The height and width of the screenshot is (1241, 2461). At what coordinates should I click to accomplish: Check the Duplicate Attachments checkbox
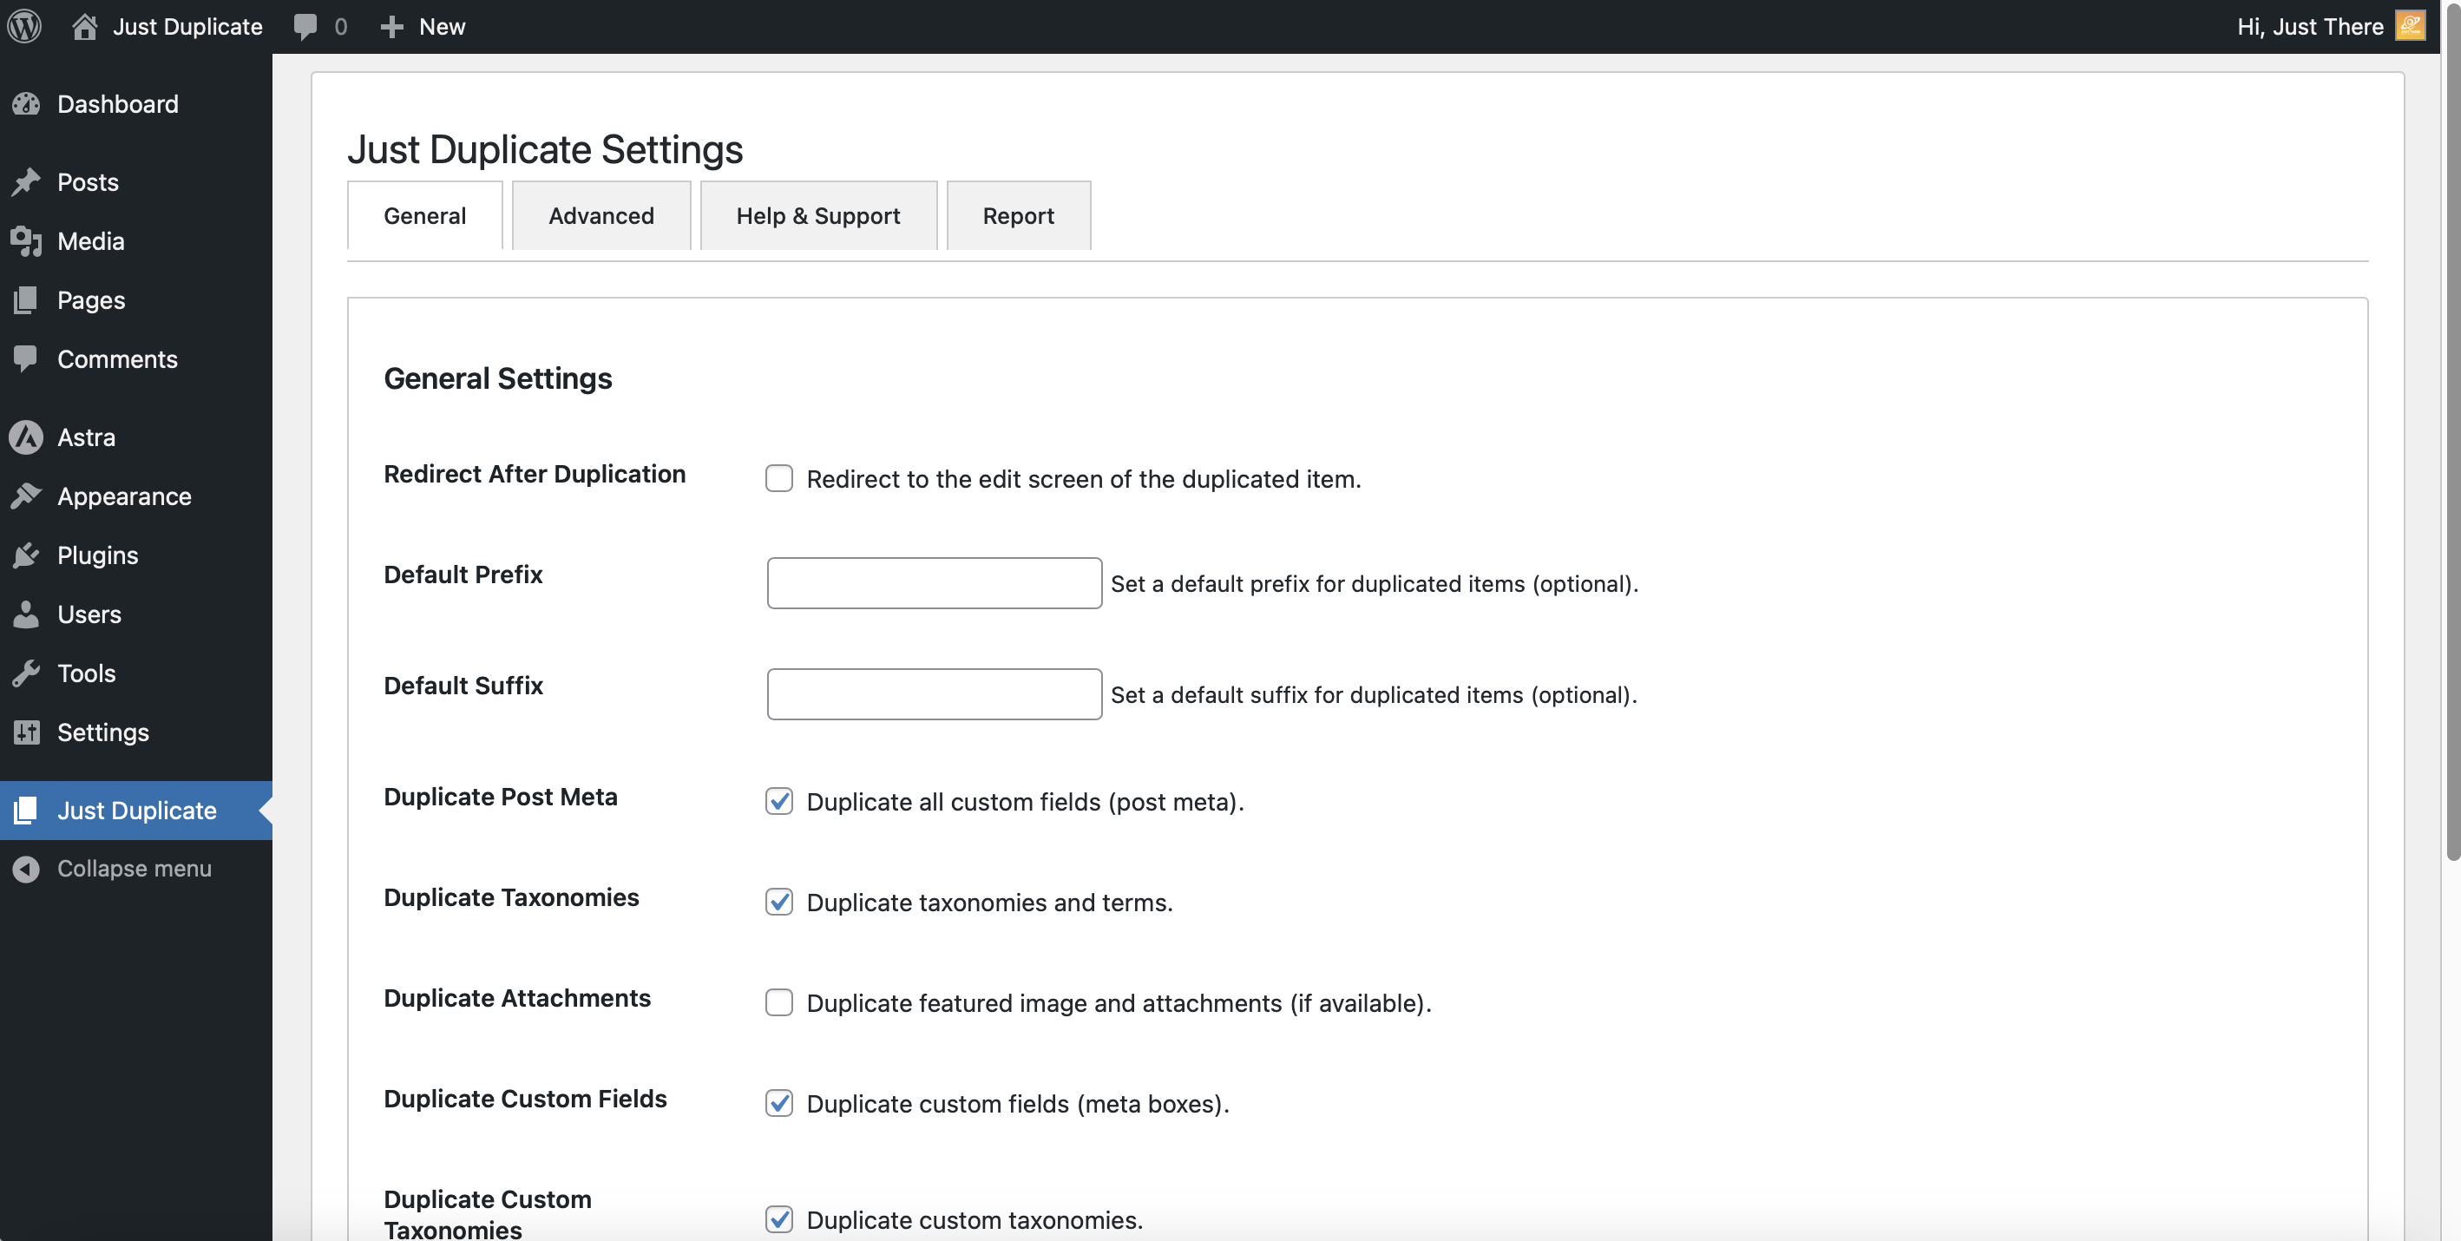(x=778, y=1002)
